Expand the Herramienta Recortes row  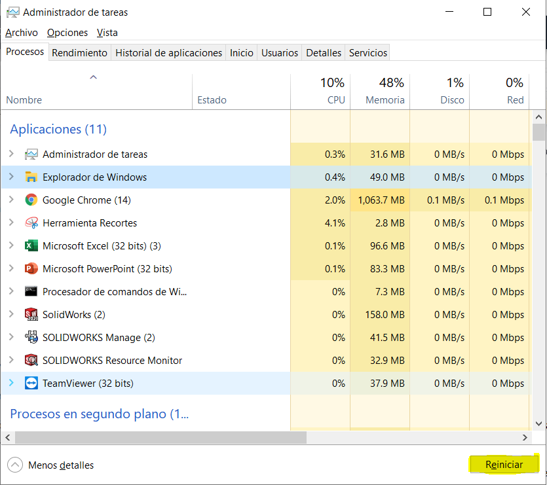tap(11, 223)
